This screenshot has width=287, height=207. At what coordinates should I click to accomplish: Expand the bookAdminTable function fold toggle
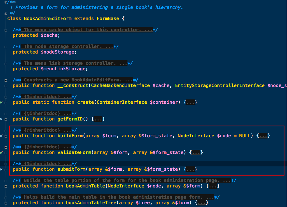[x=6, y=186]
